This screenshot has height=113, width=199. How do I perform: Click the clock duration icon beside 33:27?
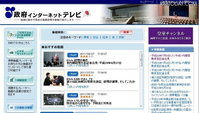(99, 54)
